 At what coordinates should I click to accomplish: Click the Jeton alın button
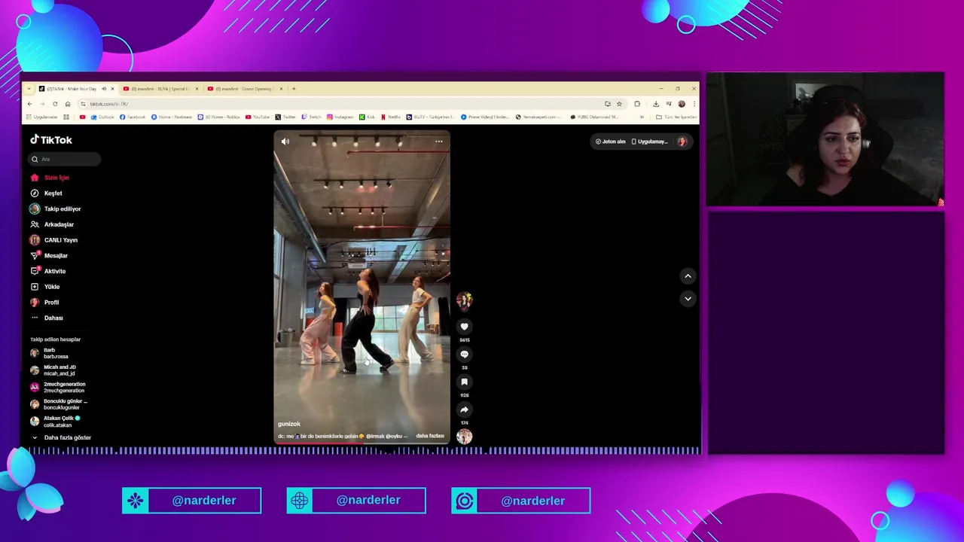click(x=611, y=142)
